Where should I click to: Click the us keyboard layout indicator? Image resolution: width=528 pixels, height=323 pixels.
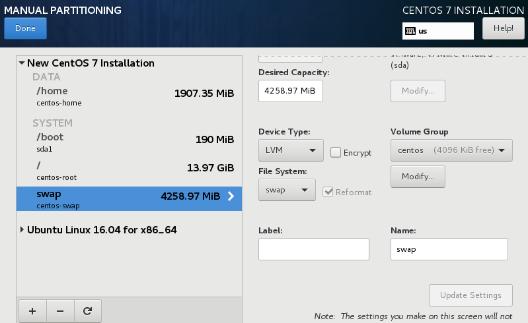click(x=437, y=31)
